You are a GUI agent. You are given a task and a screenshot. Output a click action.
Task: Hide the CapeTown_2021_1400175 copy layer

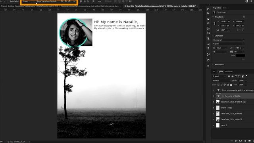click(214, 102)
